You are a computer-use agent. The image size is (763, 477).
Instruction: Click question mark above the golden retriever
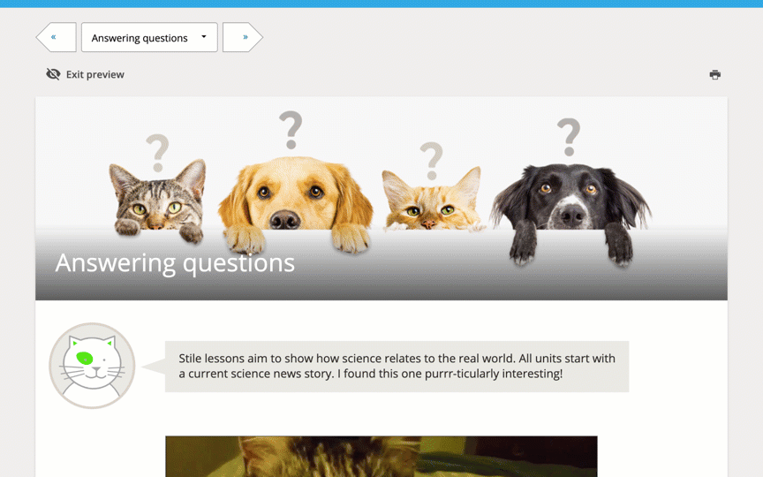click(x=291, y=130)
